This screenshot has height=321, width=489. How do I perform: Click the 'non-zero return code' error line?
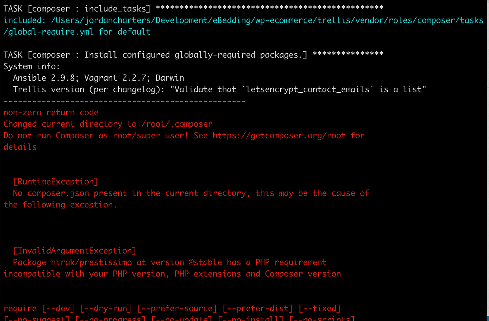[x=51, y=112]
